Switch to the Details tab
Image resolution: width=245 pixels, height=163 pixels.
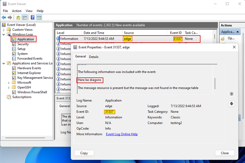point(93,57)
